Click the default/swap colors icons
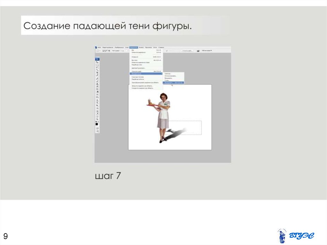Viewport: 327px width, 245px height. coord(97,122)
